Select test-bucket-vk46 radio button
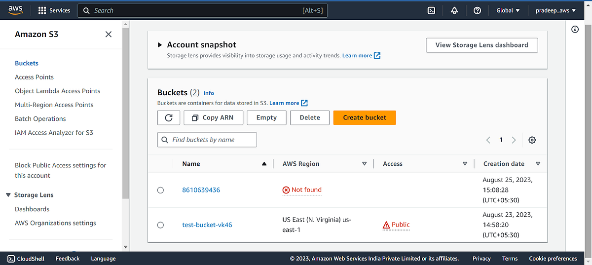This screenshot has width=592, height=265. pos(160,225)
